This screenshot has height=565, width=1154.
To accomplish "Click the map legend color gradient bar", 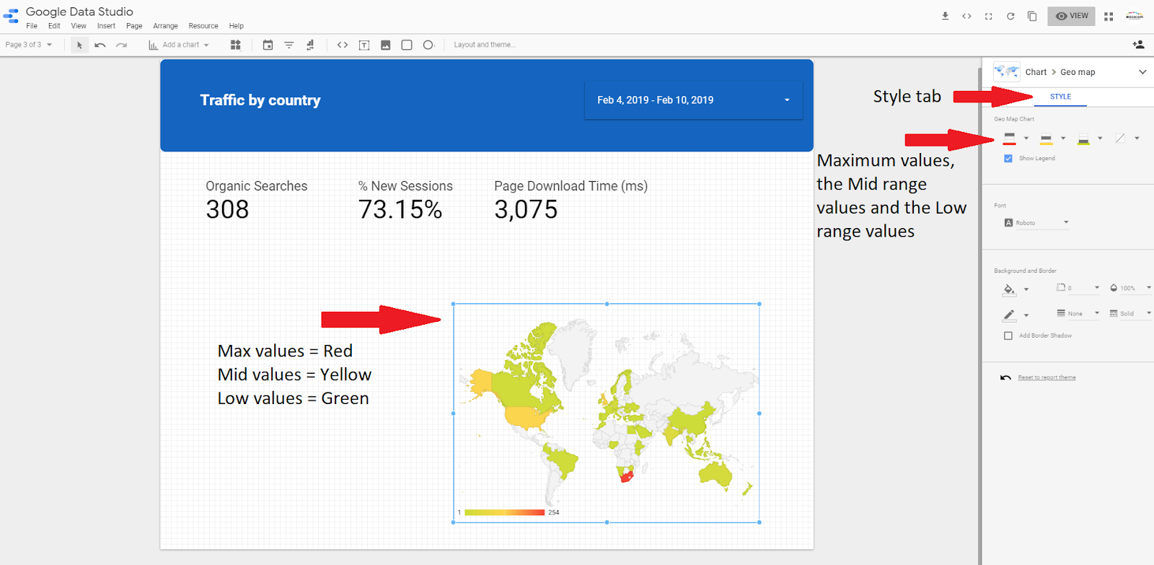I will pyautogui.click(x=504, y=512).
